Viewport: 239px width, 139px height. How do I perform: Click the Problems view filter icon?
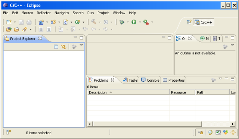[x=213, y=80]
